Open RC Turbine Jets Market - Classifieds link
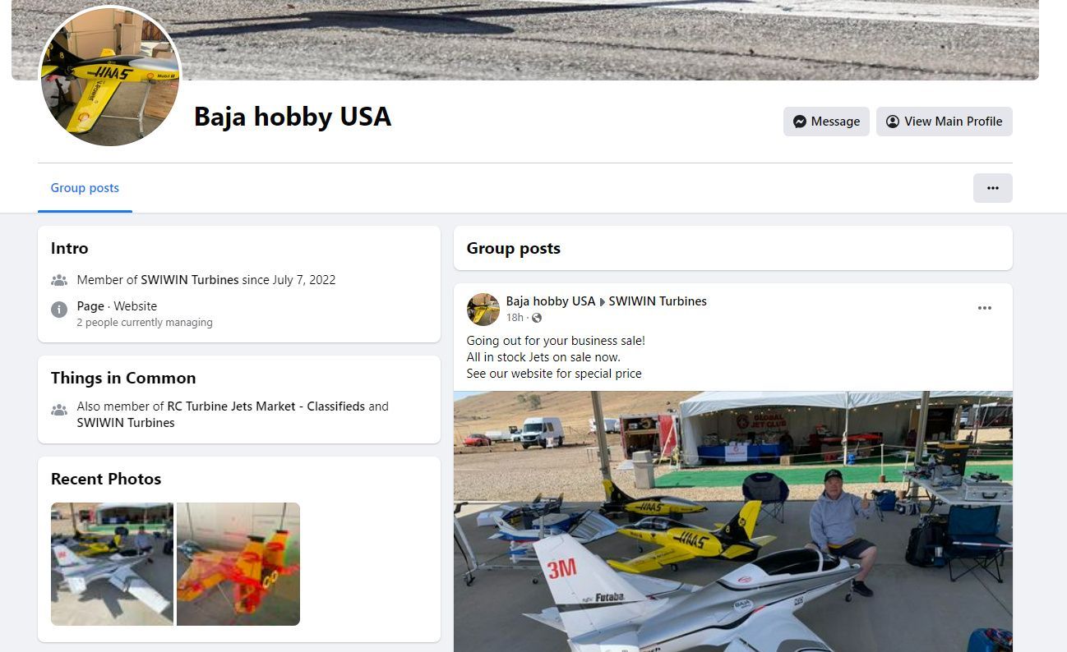The width and height of the screenshot is (1067, 652). (x=266, y=406)
